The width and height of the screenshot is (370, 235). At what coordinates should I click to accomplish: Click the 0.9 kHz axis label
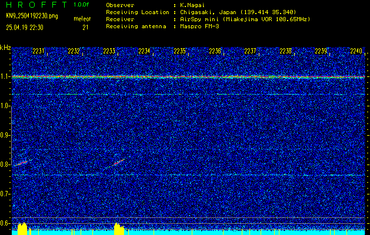(x=5, y=135)
